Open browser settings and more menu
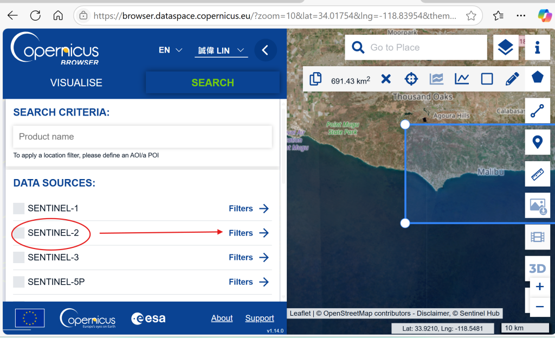The width and height of the screenshot is (555, 338). [x=521, y=16]
